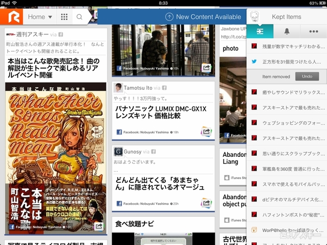Open kept item ウェブショッピングのフォー
This screenshot has width=327, height=245.
pyautogui.click(x=287, y=122)
